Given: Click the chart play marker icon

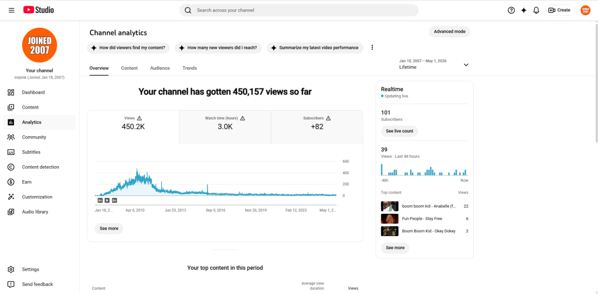Looking at the screenshot, I should click(x=107, y=200).
